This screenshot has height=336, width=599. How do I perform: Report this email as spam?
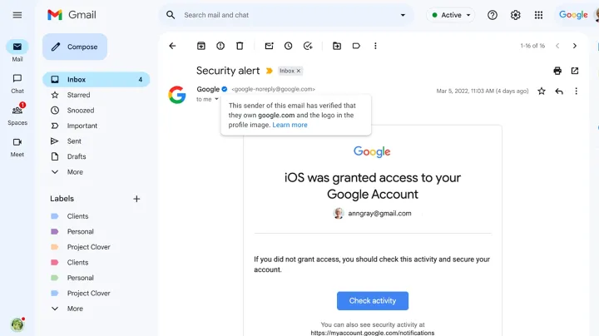220,46
